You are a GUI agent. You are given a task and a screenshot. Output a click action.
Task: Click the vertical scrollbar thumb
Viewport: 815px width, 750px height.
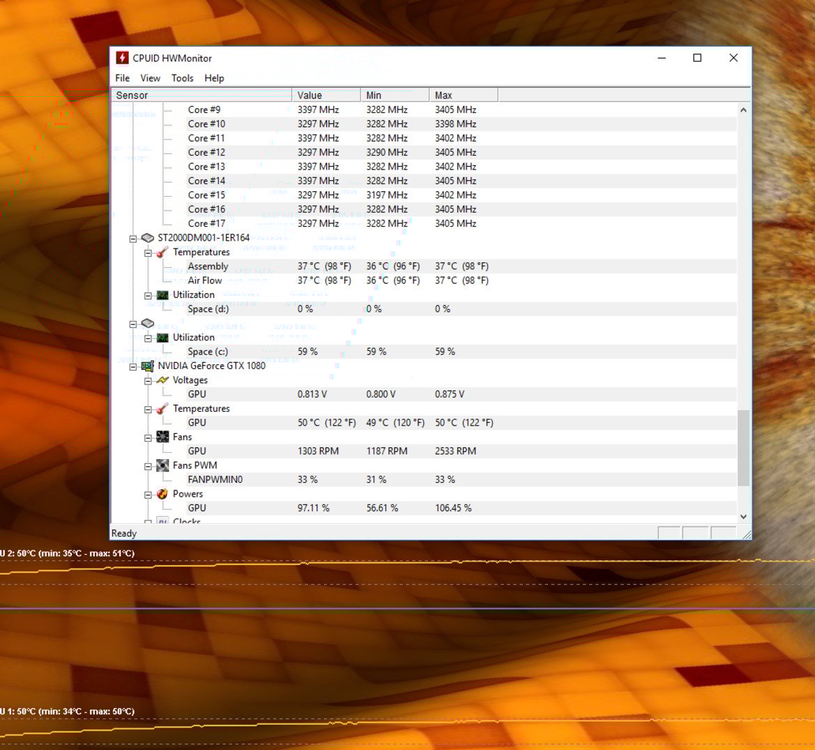tap(743, 448)
